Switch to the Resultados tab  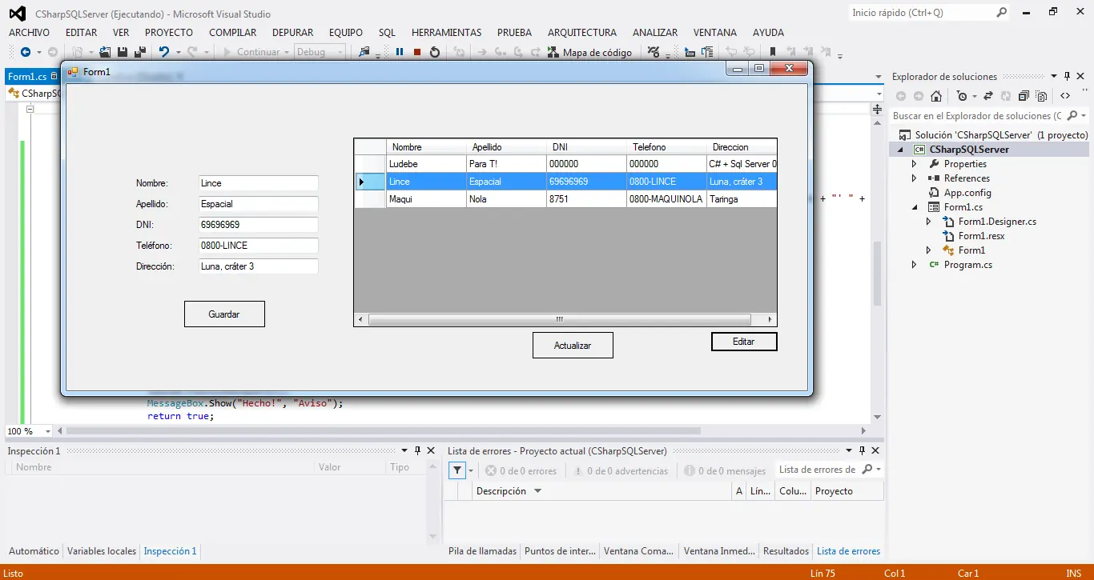point(786,551)
